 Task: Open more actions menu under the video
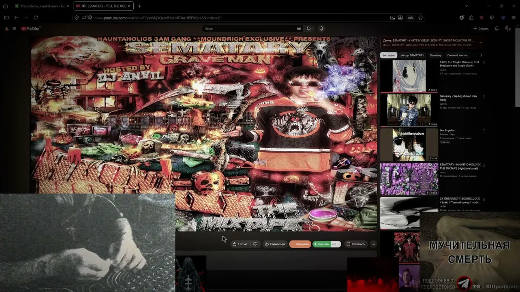pos(373,244)
